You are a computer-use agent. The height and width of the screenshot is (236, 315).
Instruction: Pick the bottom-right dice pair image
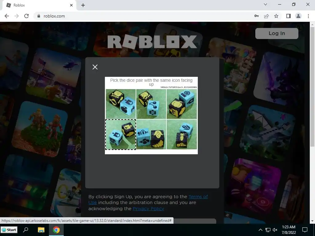(181, 135)
